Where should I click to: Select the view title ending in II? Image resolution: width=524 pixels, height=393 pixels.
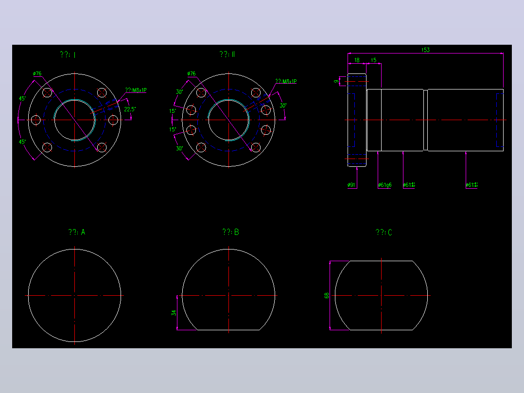click(227, 54)
